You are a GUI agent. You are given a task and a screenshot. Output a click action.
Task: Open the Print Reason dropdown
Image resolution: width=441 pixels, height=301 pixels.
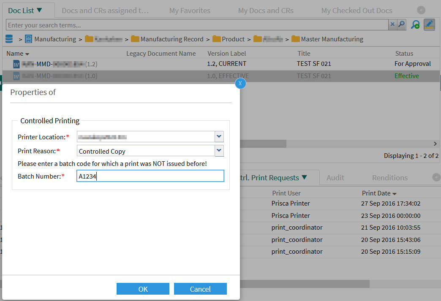(x=219, y=151)
